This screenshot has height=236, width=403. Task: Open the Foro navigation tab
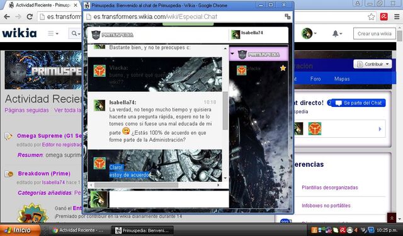pos(315,79)
